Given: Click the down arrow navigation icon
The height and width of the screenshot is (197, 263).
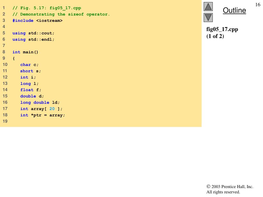Looking at the screenshot, I should (x=208, y=17).
